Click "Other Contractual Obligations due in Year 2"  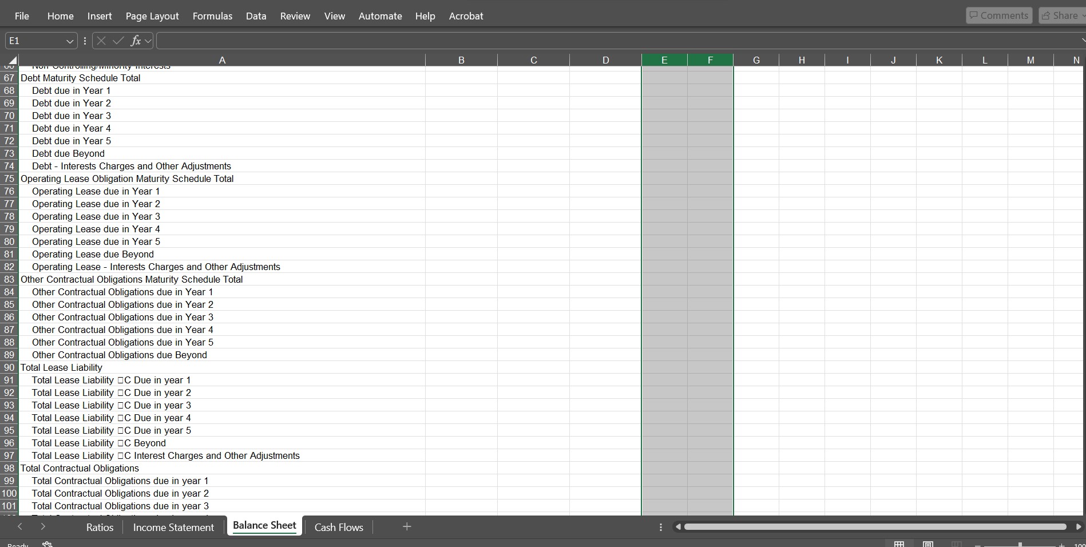pos(222,304)
